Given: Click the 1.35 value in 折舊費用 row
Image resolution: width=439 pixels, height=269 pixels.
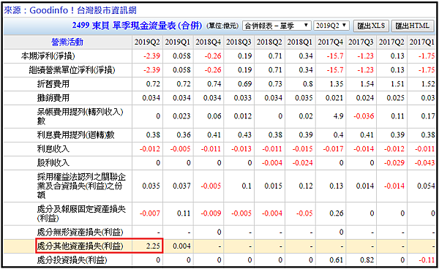Looking at the screenshot, I should pyautogui.click(x=337, y=84).
